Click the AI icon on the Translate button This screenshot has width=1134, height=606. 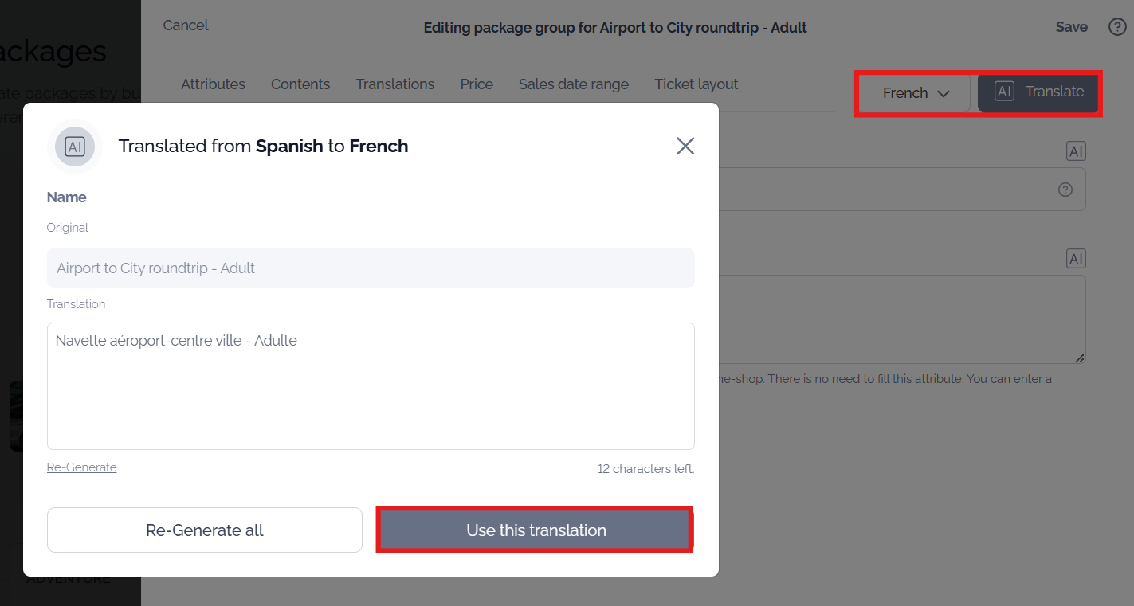(1004, 92)
